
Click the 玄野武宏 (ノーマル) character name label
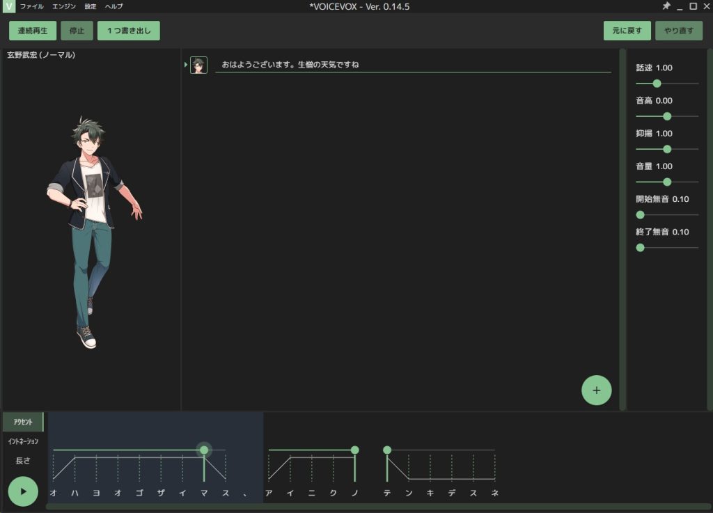41,55
